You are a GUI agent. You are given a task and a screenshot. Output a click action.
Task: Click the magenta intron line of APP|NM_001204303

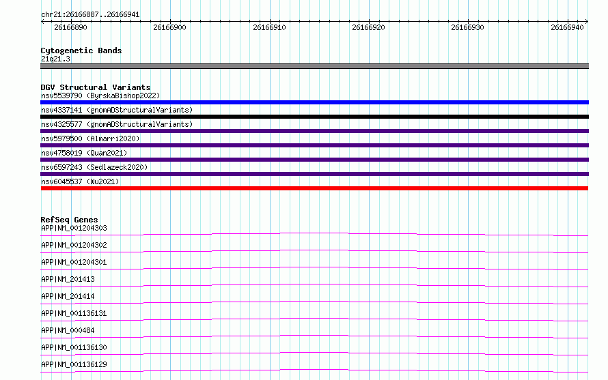(x=314, y=234)
